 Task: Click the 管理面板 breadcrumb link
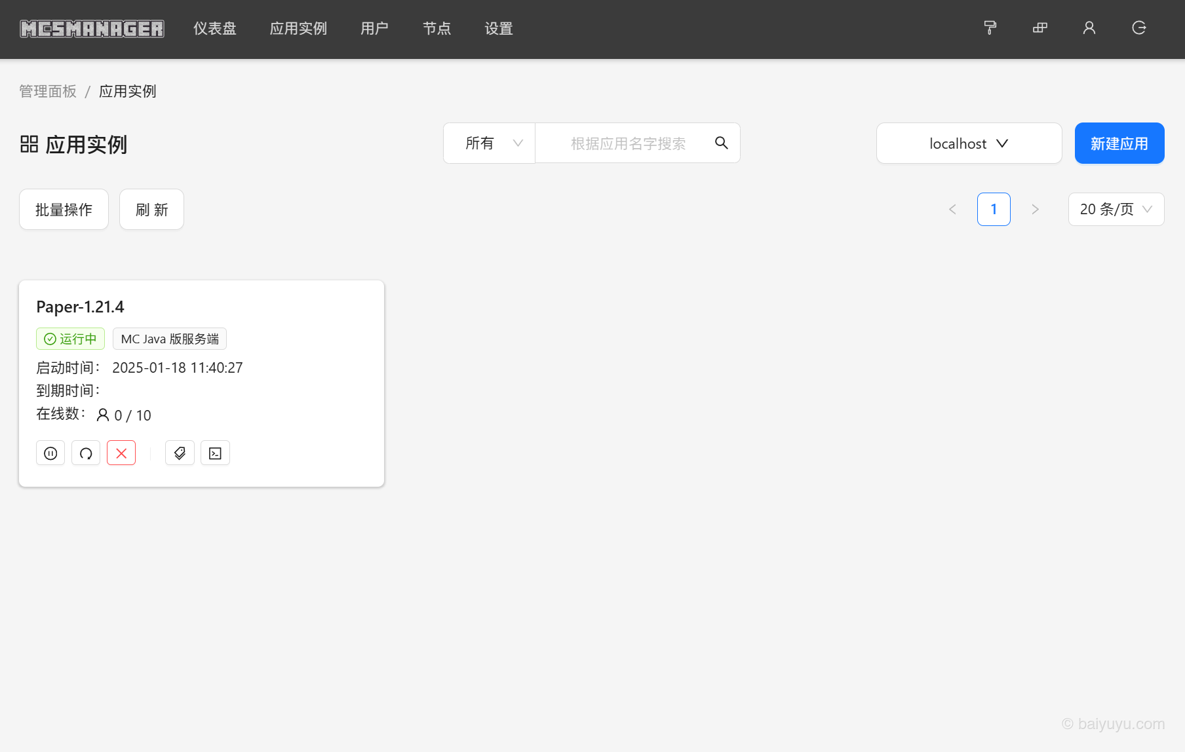coord(48,91)
